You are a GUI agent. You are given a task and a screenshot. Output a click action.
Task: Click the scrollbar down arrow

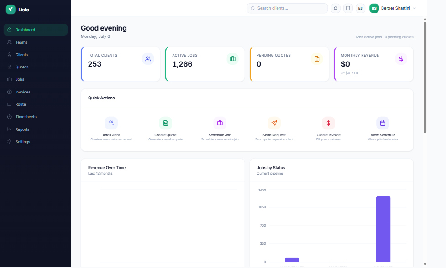[x=425, y=264]
